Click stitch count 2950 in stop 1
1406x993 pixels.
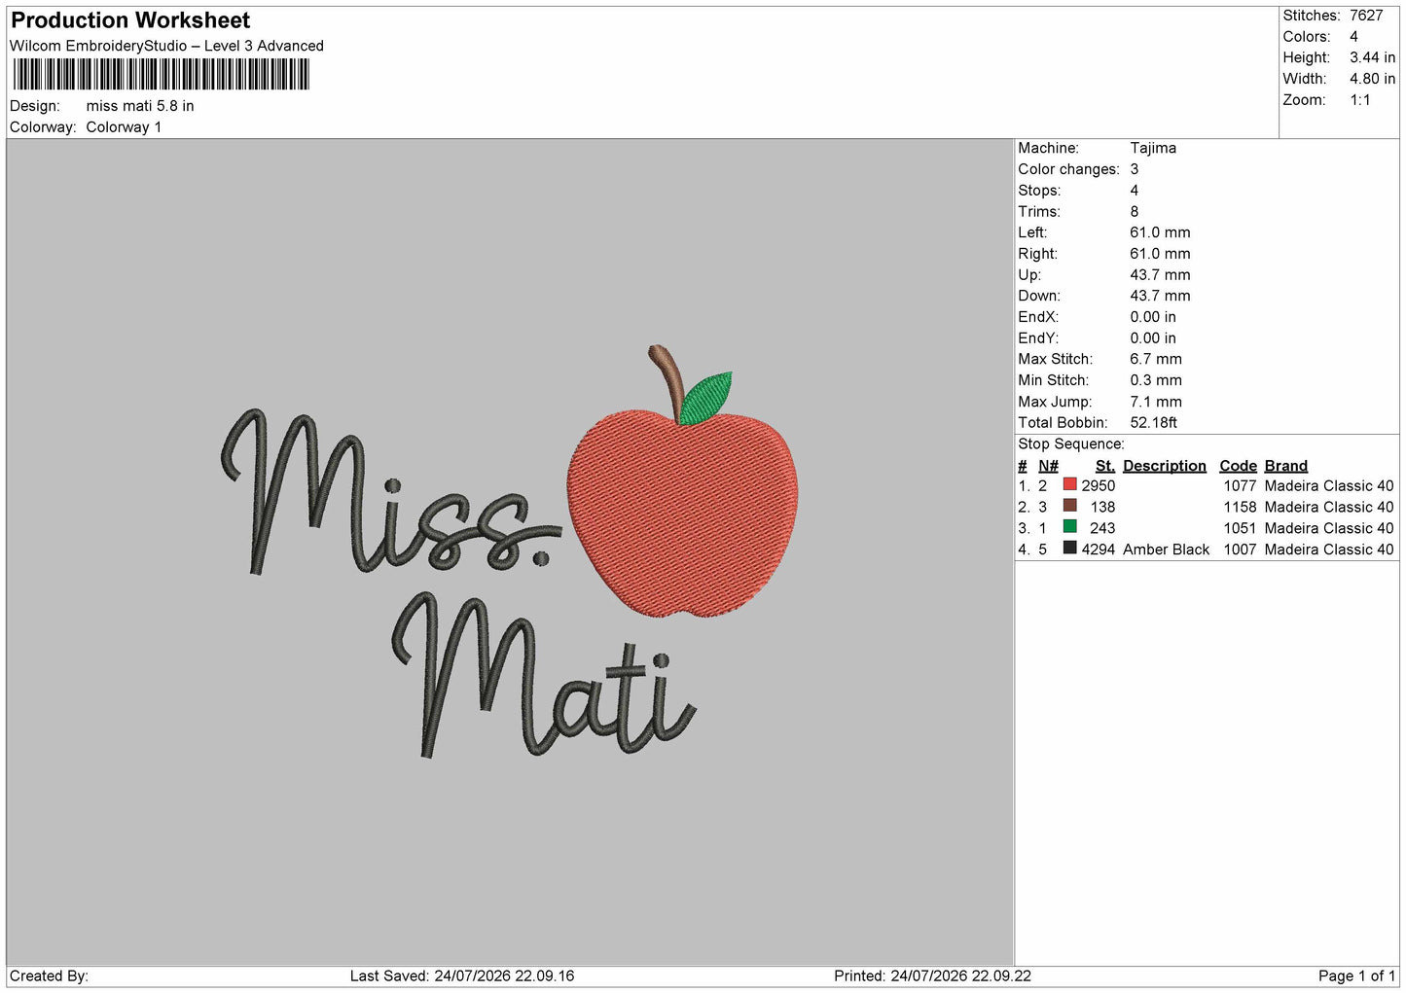point(1099,486)
